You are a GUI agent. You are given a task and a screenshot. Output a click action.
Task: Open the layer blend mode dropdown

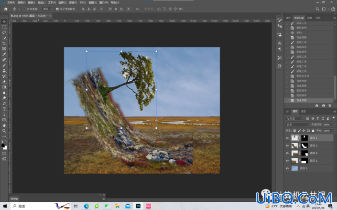click(x=297, y=125)
